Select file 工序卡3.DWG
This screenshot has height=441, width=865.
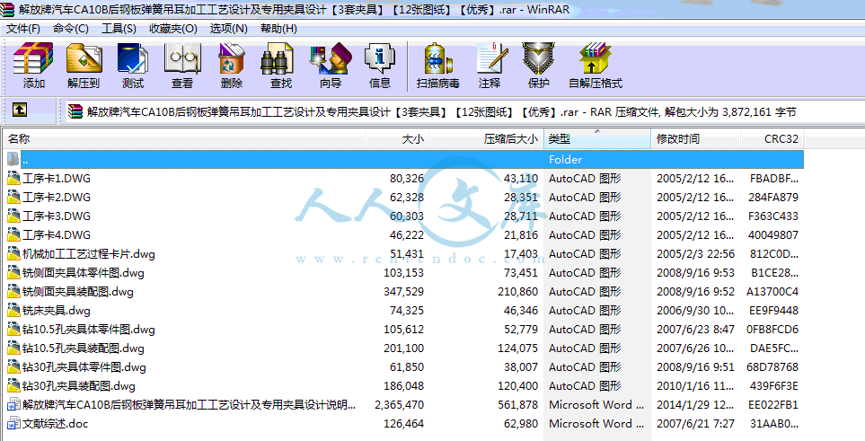click(57, 216)
